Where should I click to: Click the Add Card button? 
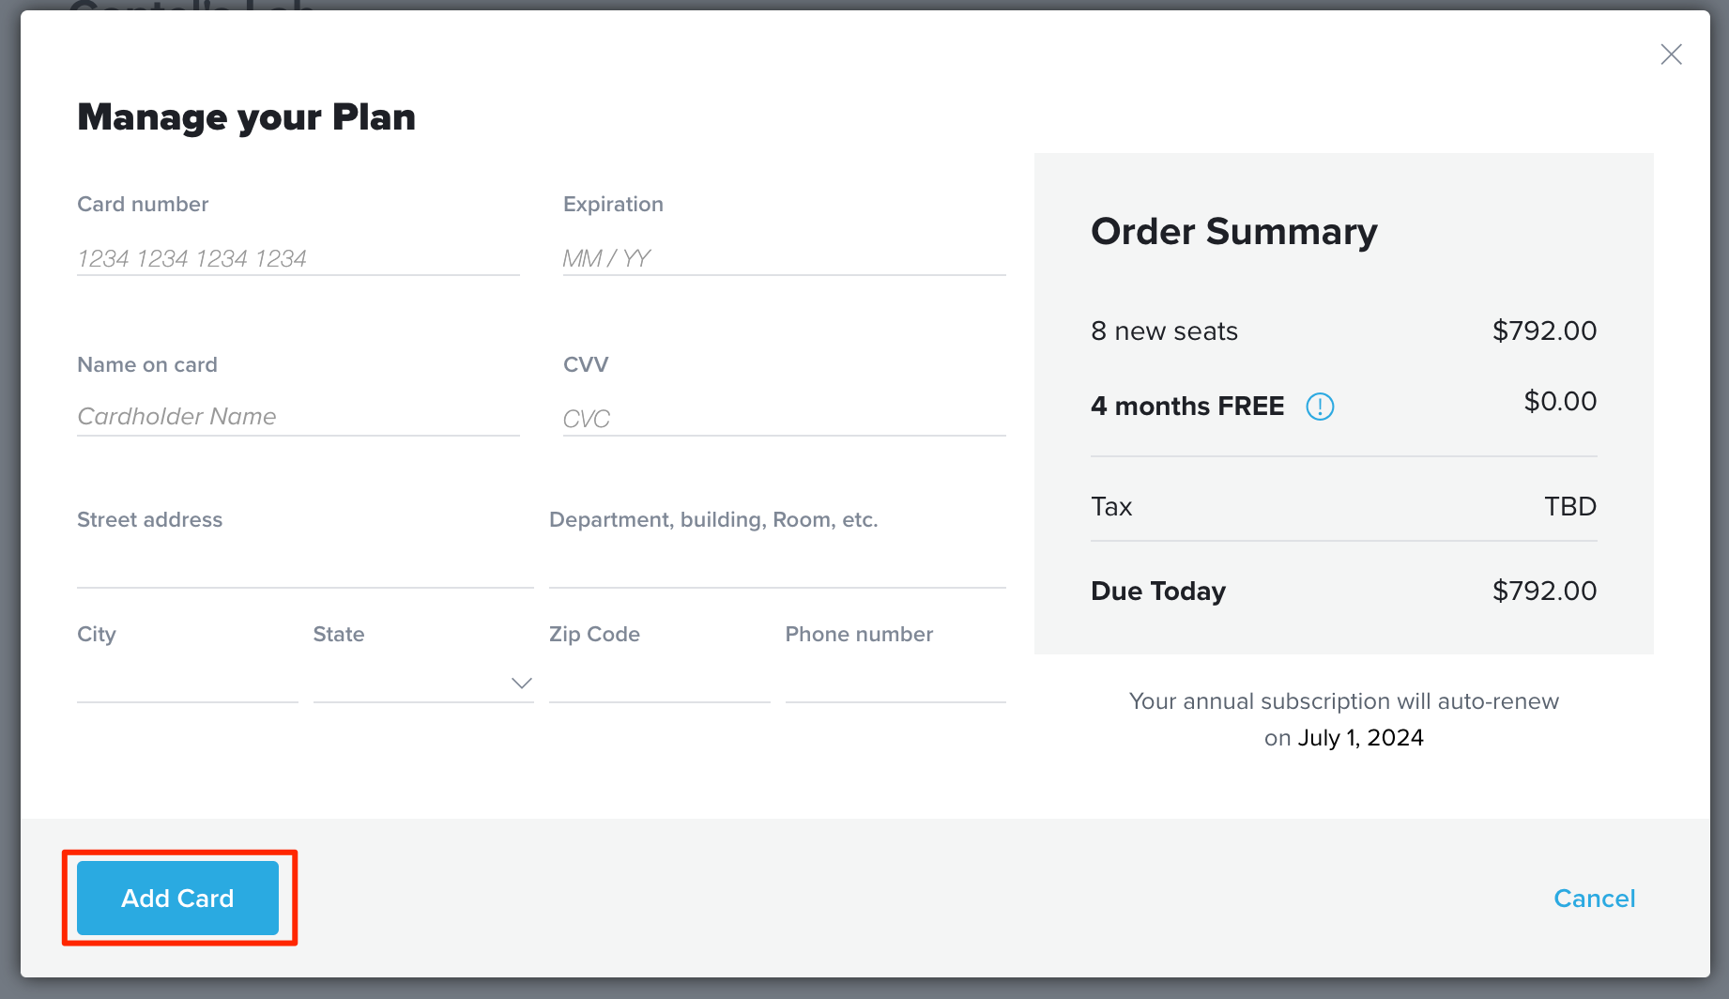coord(177,898)
